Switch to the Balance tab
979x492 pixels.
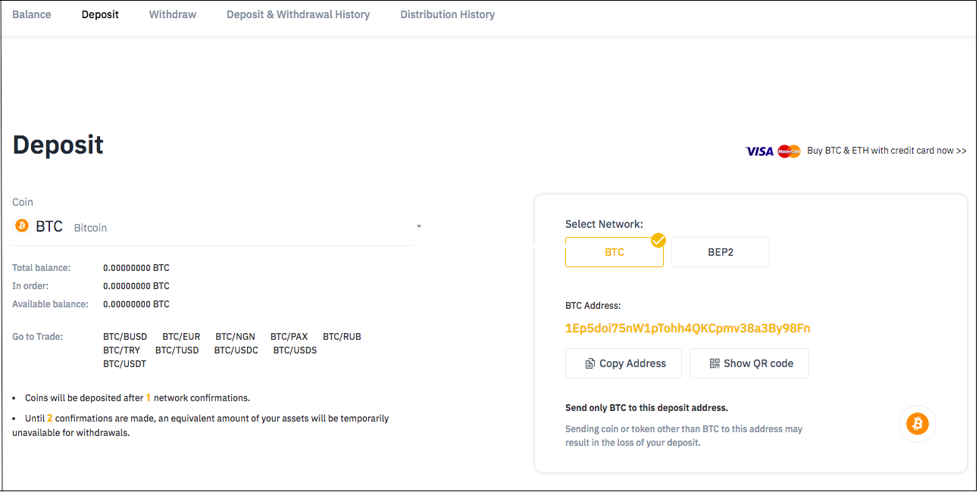pyautogui.click(x=32, y=14)
